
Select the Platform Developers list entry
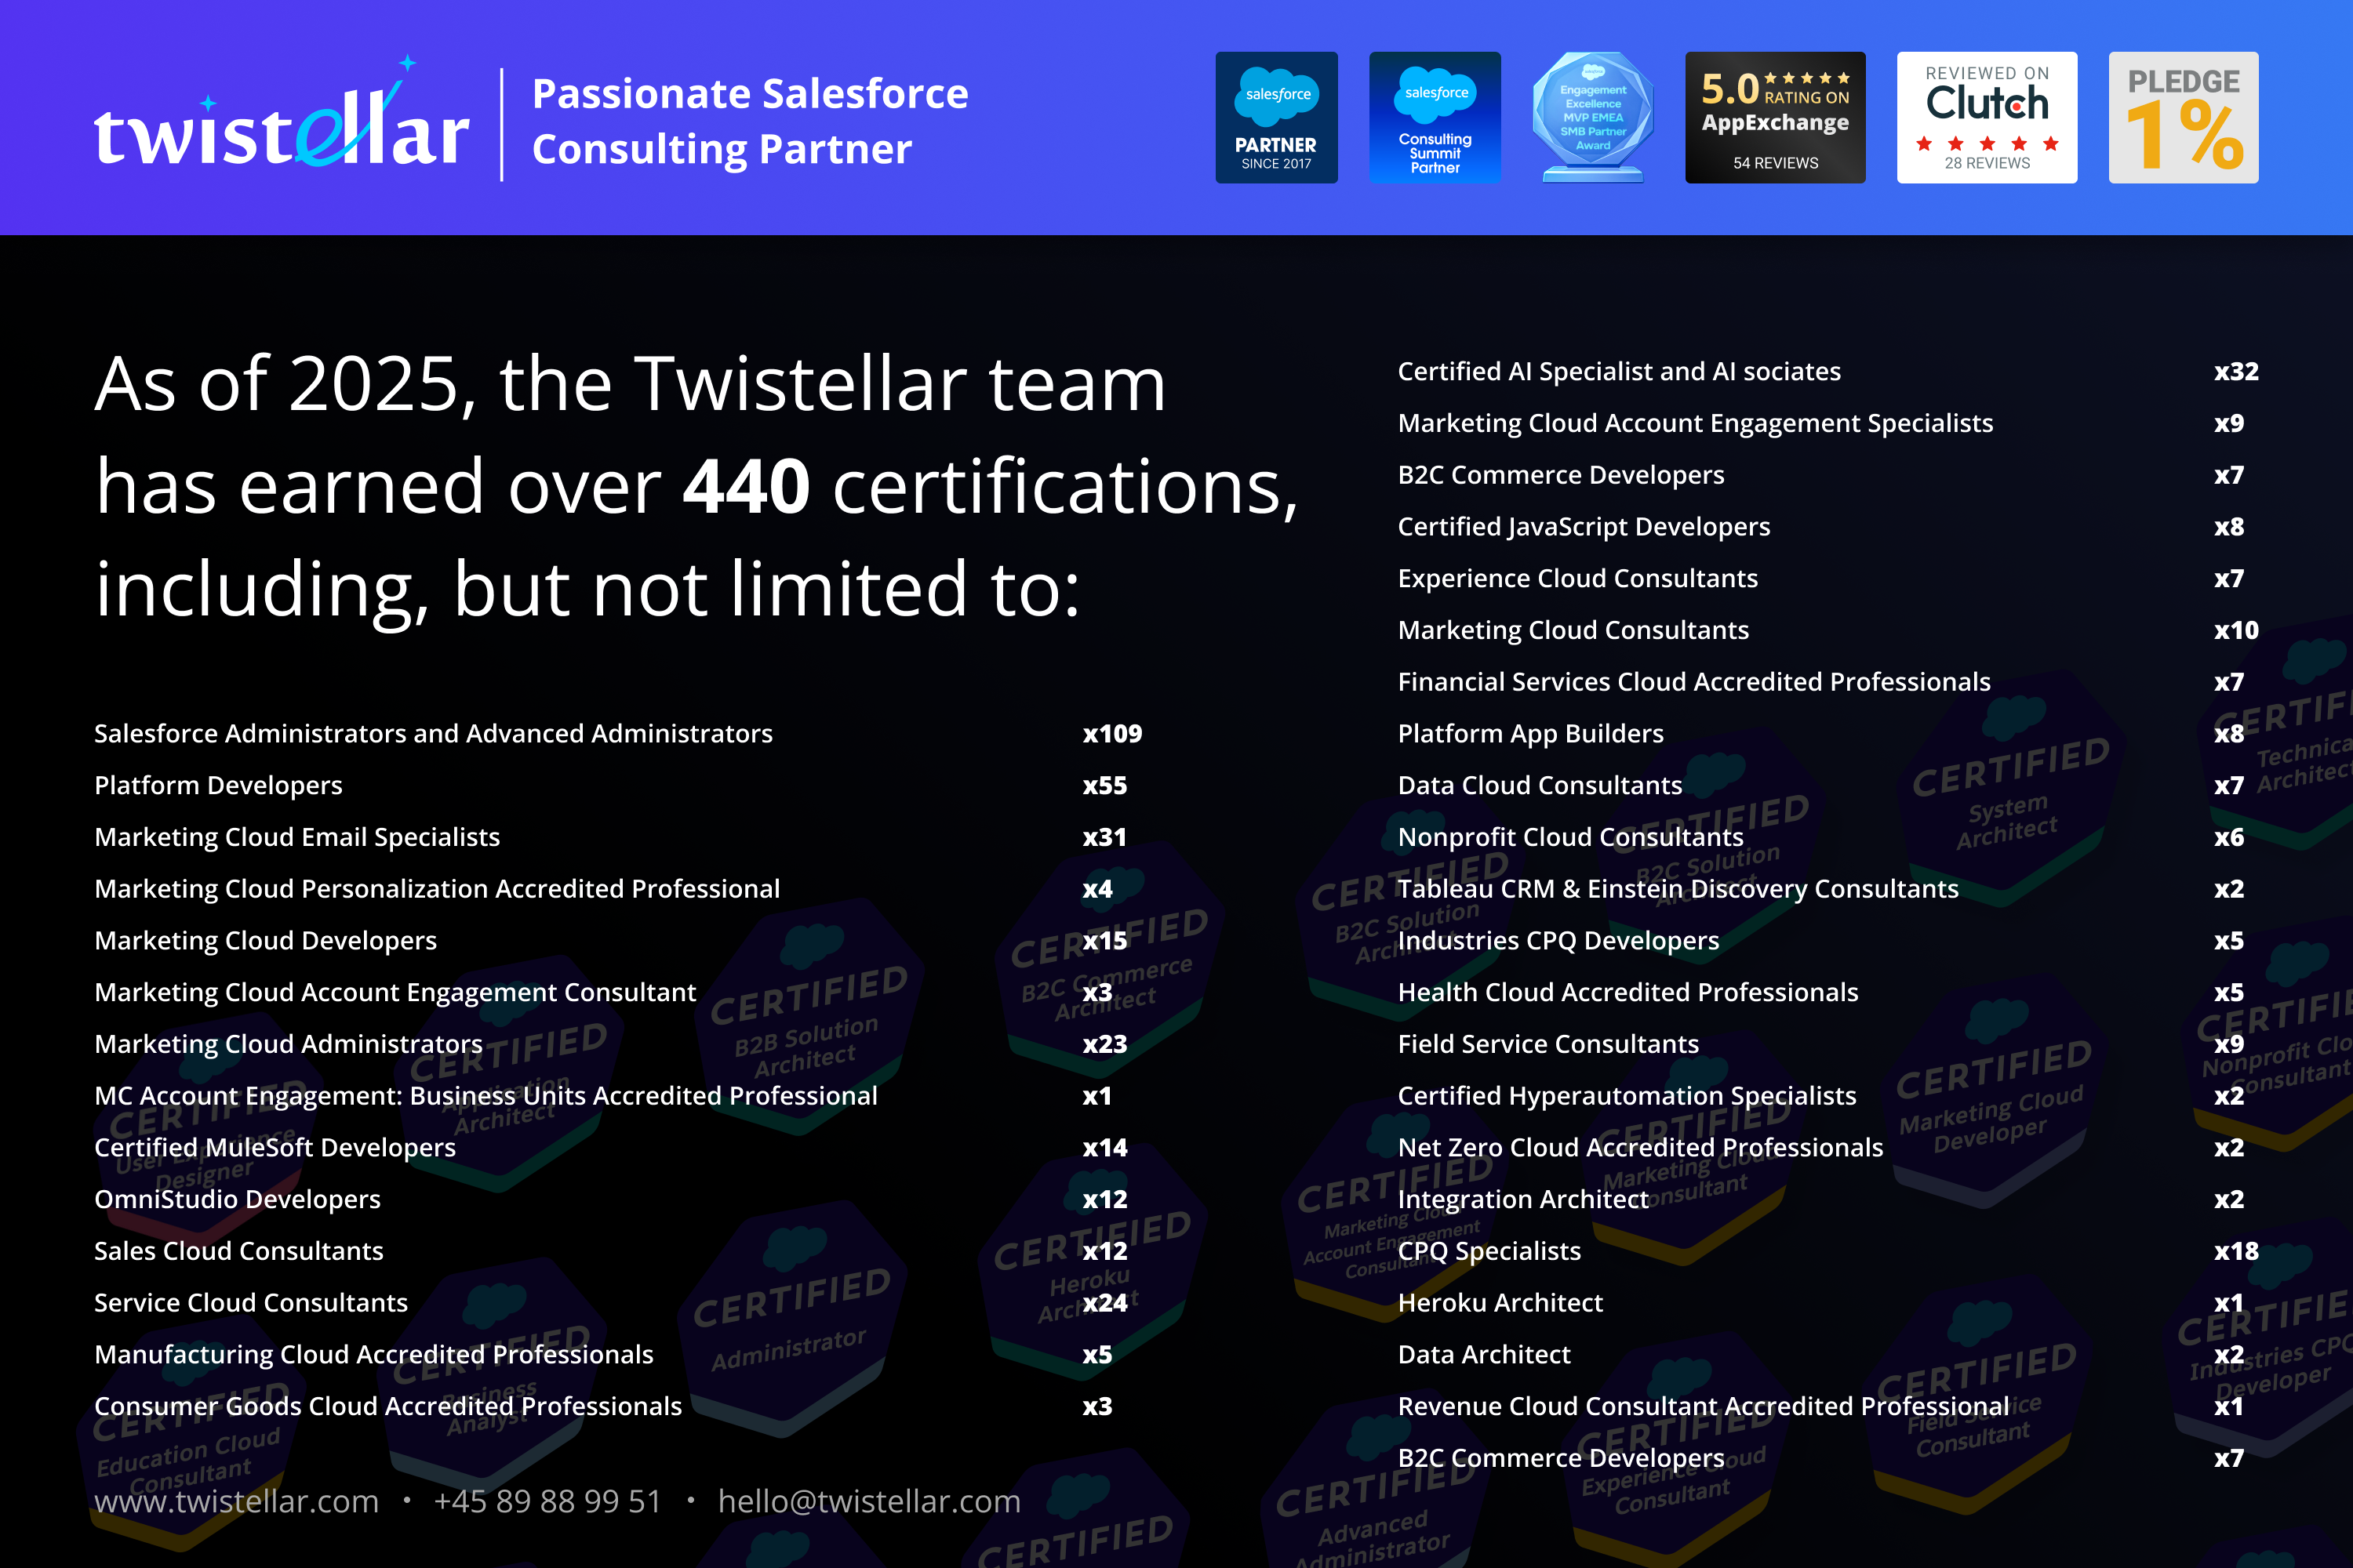(218, 786)
